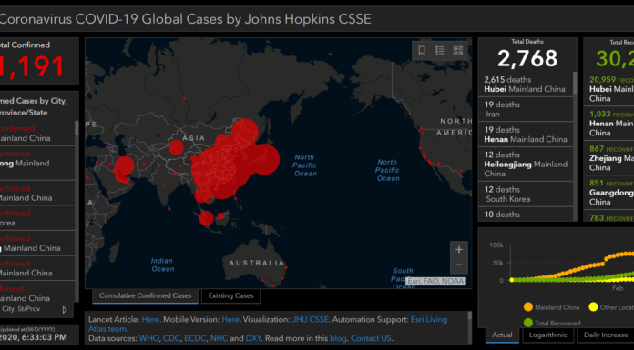The width and height of the screenshot is (634, 350).
Task: Switch to Cumulative Confirmed Cases tab
Action: 145,295
